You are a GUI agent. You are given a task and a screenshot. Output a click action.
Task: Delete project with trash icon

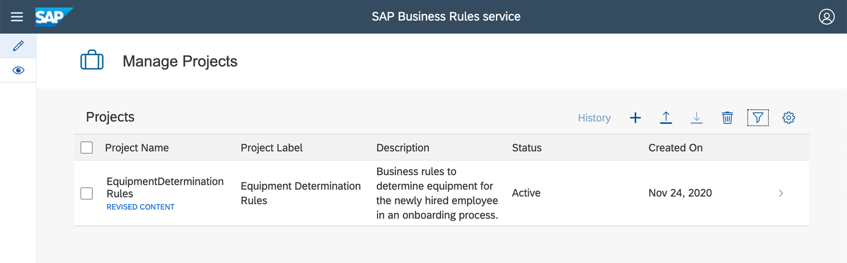(727, 118)
